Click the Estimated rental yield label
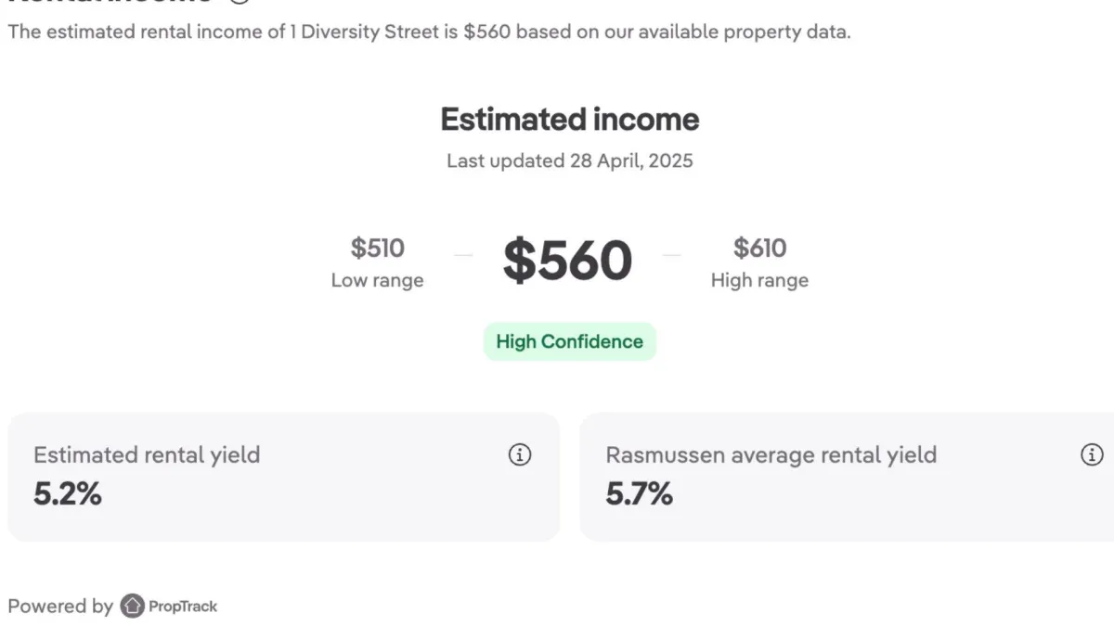 click(147, 454)
